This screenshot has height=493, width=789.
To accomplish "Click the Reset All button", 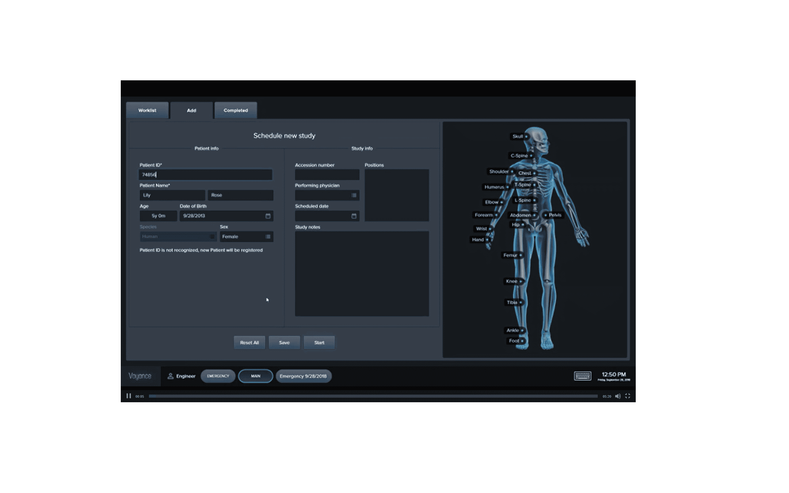I will pos(249,342).
